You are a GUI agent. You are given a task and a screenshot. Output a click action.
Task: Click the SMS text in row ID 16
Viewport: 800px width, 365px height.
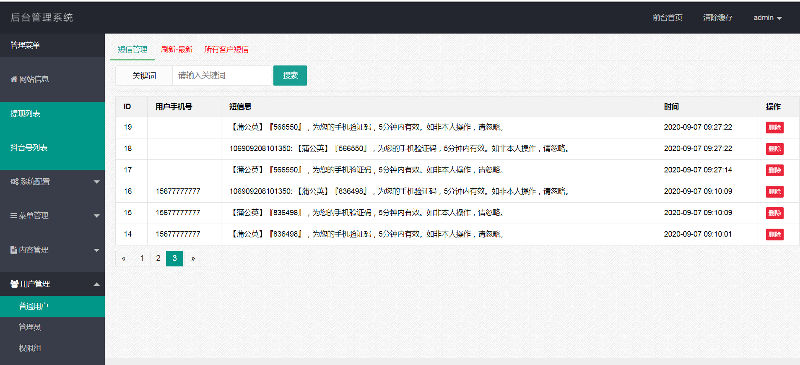point(400,191)
